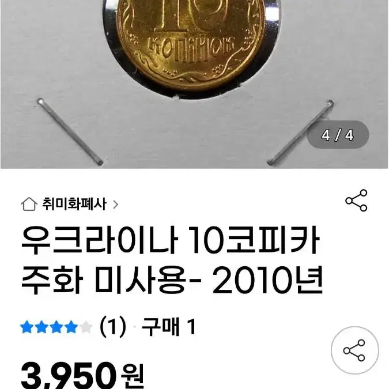Viewport: 389px width, 389px height.
Task: Tap the 구매 1 purchase count
Action: (x=169, y=327)
